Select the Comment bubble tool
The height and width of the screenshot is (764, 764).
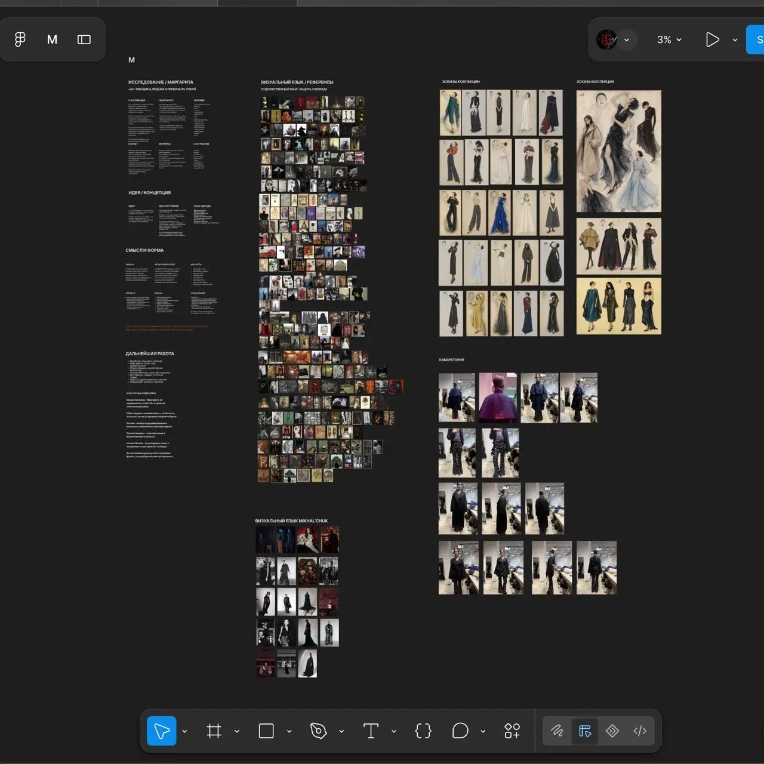coord(460,731)
